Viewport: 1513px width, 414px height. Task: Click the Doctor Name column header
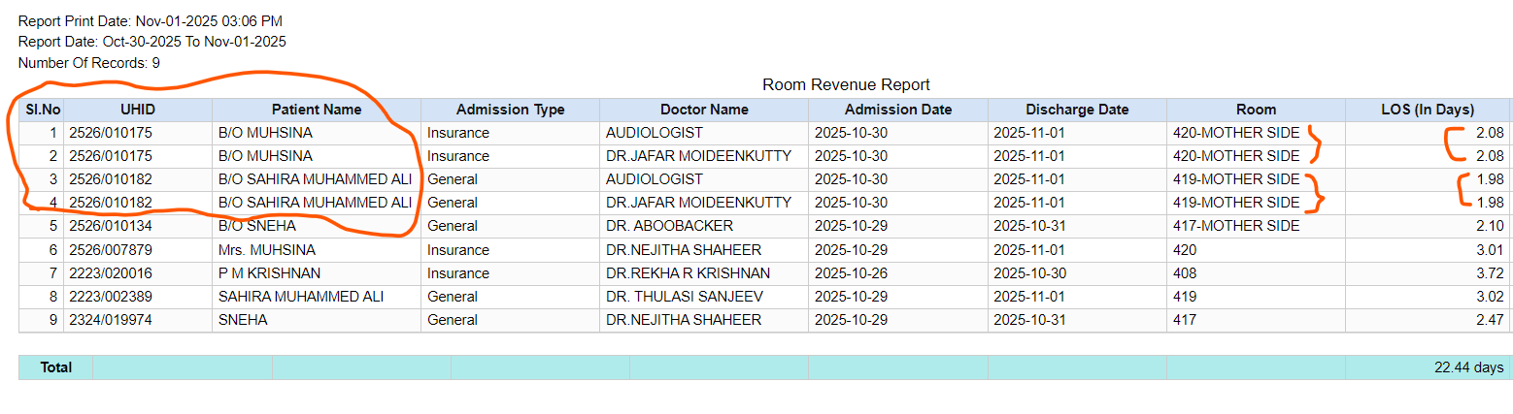point(704,110)
